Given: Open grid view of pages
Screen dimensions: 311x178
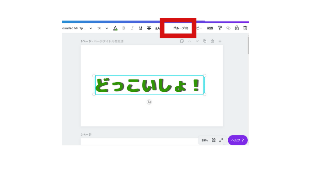Looking at the screenshot, I should (214, 140).
